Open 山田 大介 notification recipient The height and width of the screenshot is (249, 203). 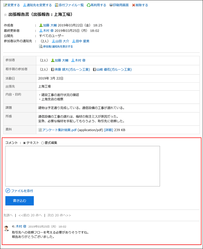[62, 41]
